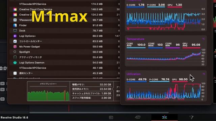Screen dimensions: 216x121
Task: Select the VTDecoderXPCService 48.1 MB row
Action: coord(65,68)
